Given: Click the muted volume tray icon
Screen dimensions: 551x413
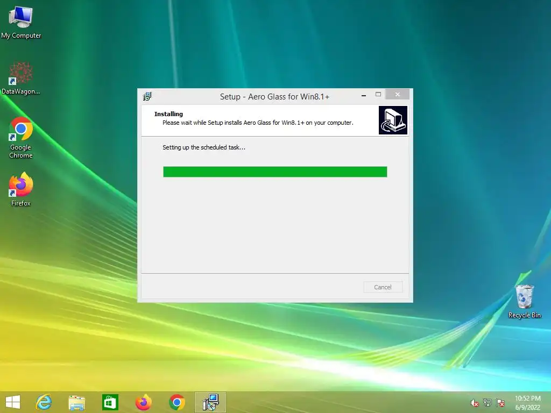Looking at the screenshot, I should [475, 403].
